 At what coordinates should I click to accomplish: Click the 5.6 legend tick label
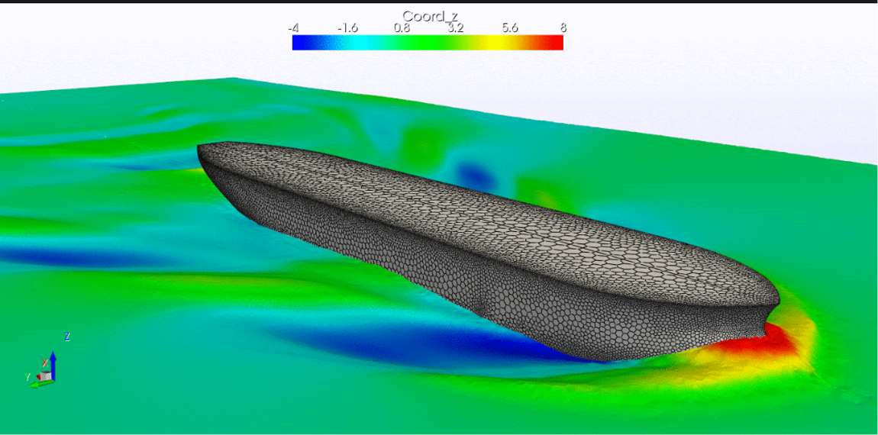pyautogui.click(x=510, y=28)
